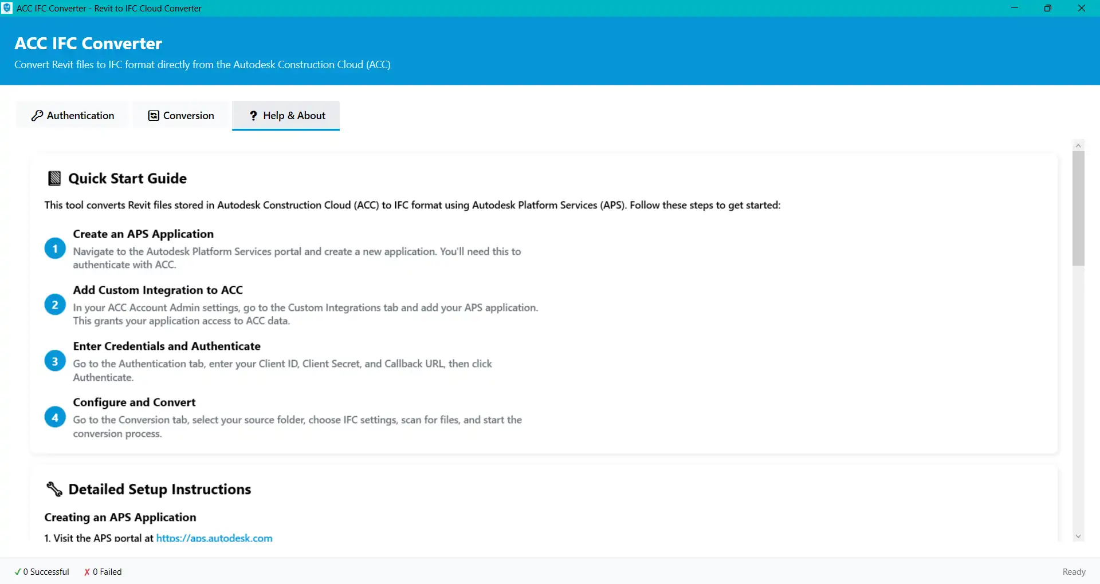Click the question mark icon on Help & About
Screen dimensions: 1100x584
[x=253, y=116]
